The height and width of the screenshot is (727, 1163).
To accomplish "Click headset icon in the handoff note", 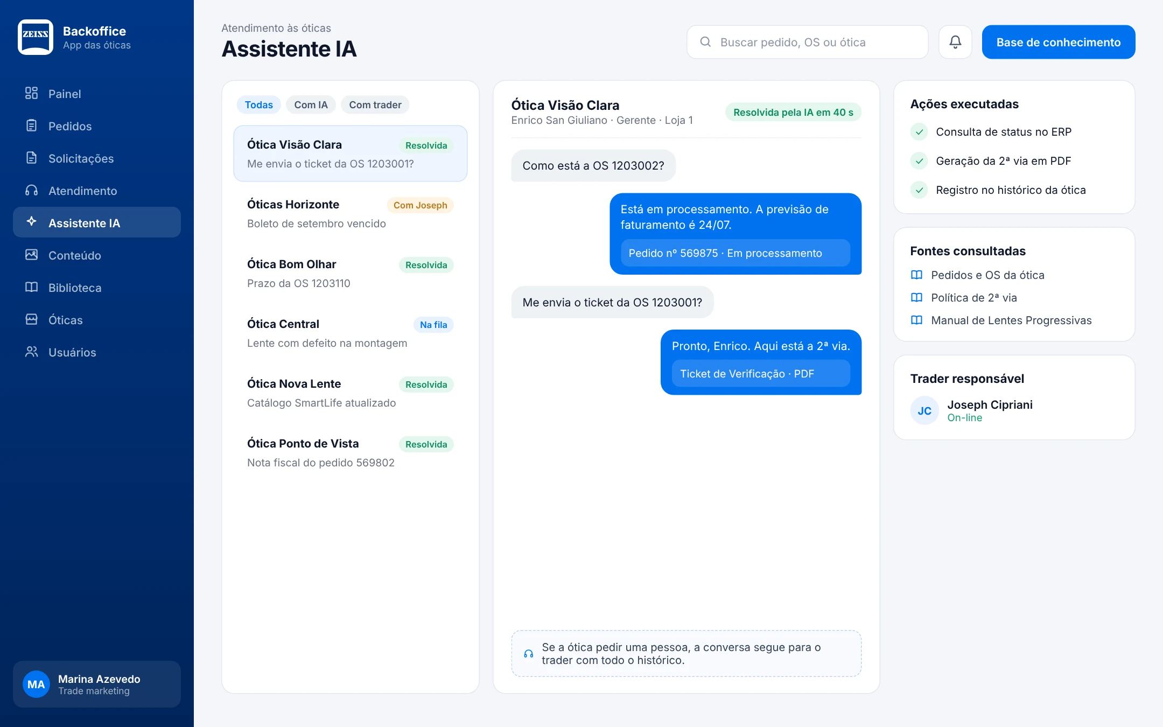I will coord(529,654).
